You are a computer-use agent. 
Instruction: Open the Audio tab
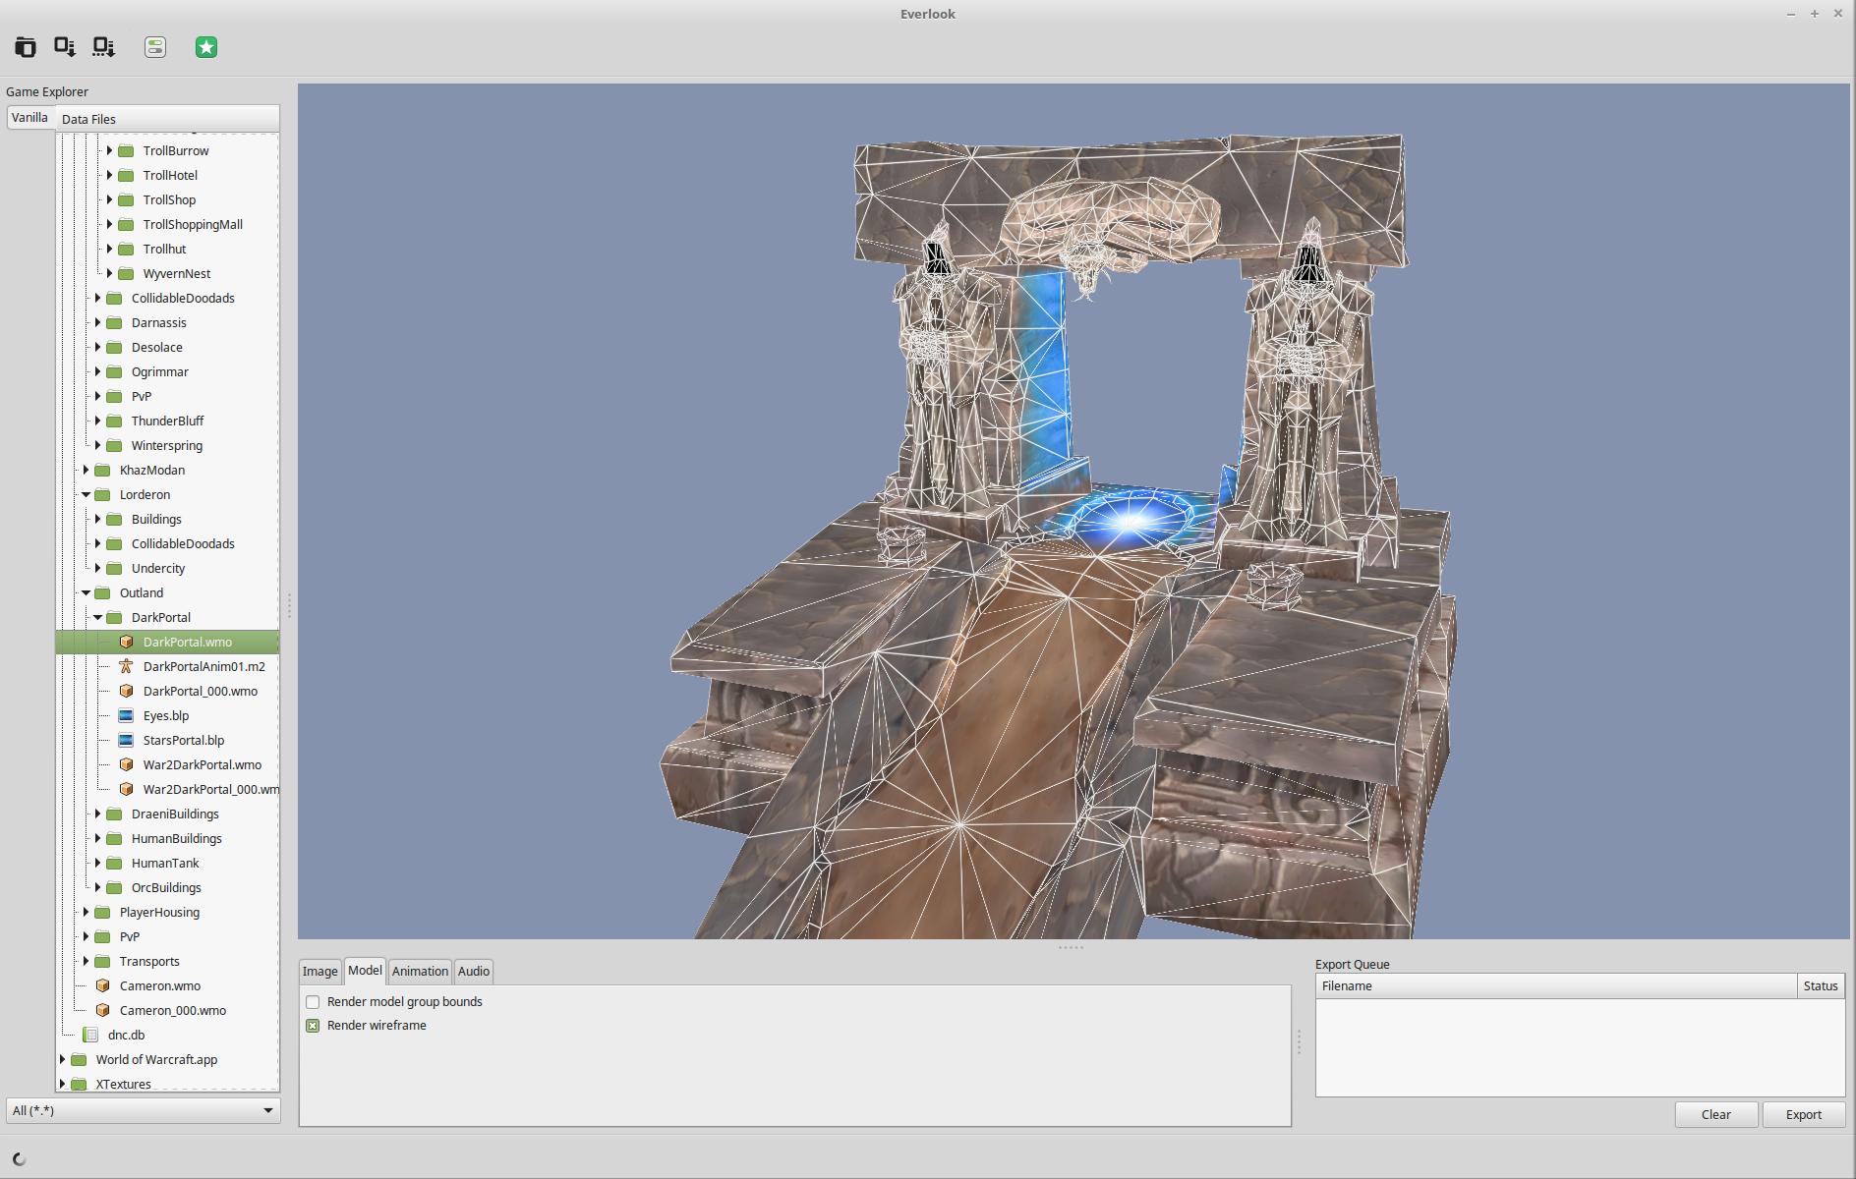473,971
